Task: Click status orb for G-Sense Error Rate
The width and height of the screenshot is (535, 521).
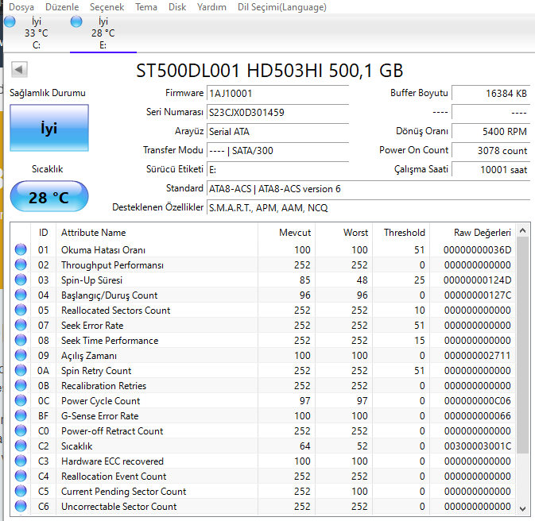Action: tap(21, 416)
